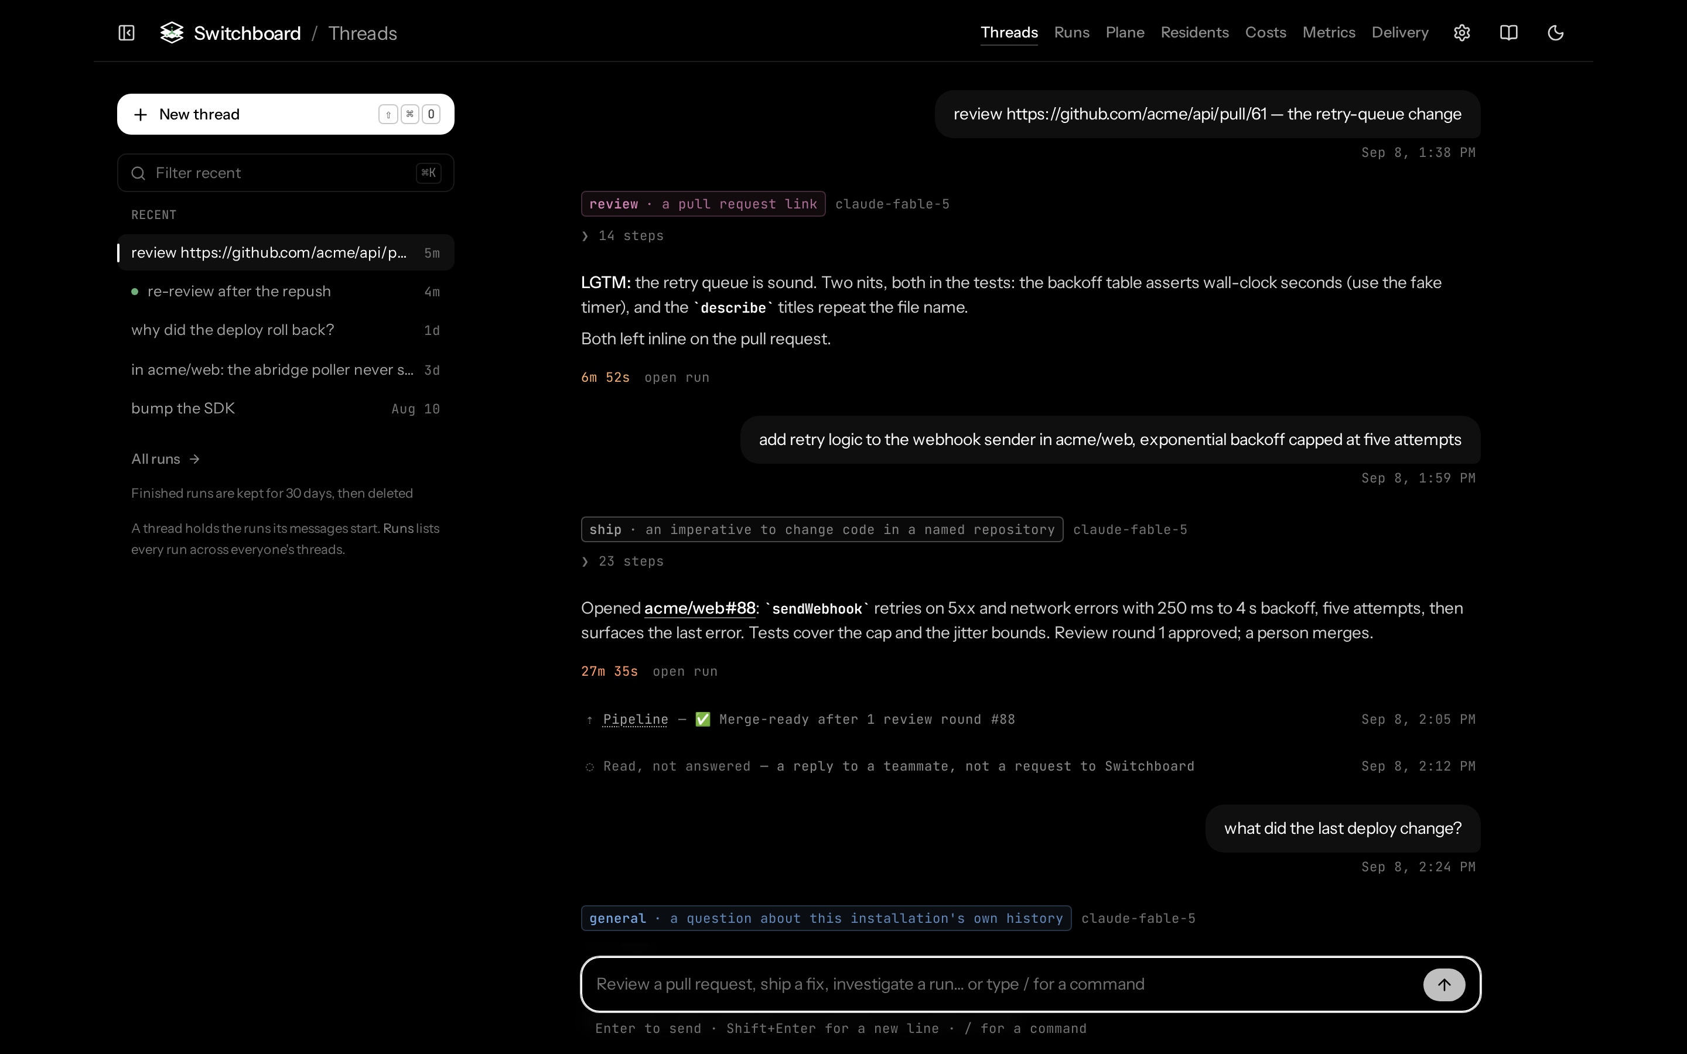
Task: Open 'why did the deploy roll back?' thread
Action: click(286, 330)
